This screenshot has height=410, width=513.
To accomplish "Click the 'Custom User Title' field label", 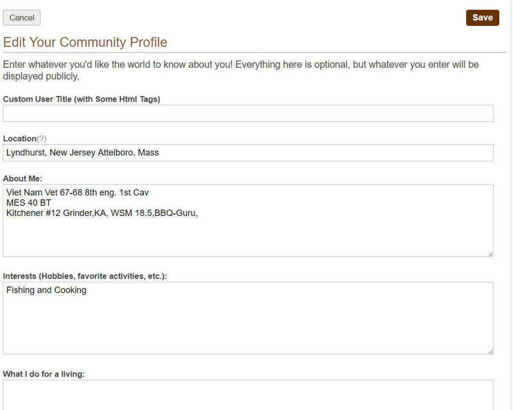I will 82,99.
